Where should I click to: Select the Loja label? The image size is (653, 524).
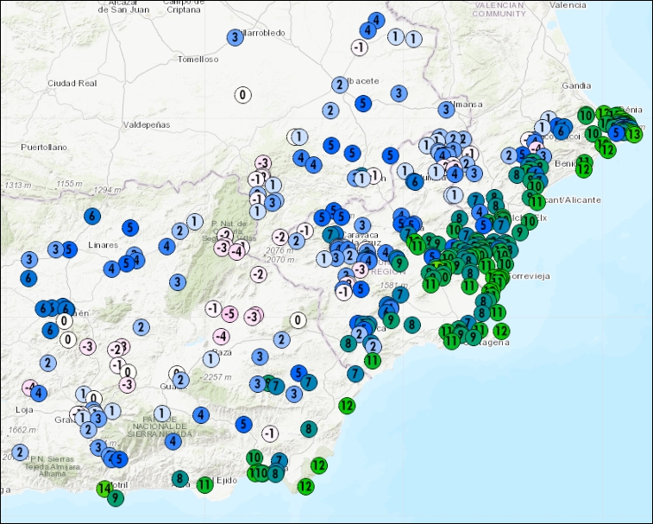tap(24, 410)
